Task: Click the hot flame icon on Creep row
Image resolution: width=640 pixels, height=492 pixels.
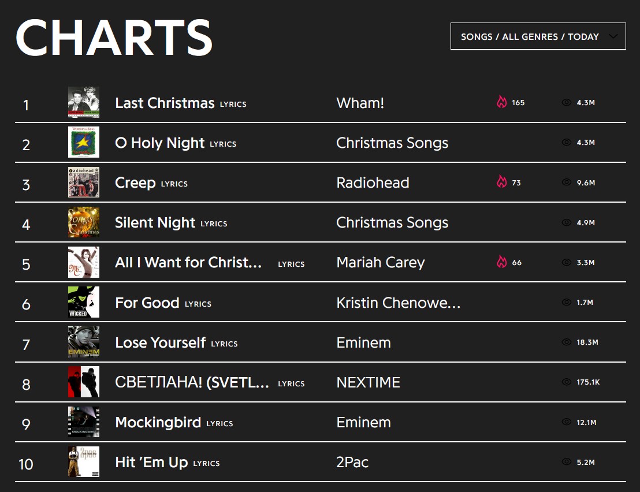Action: [x=501, y=182]
